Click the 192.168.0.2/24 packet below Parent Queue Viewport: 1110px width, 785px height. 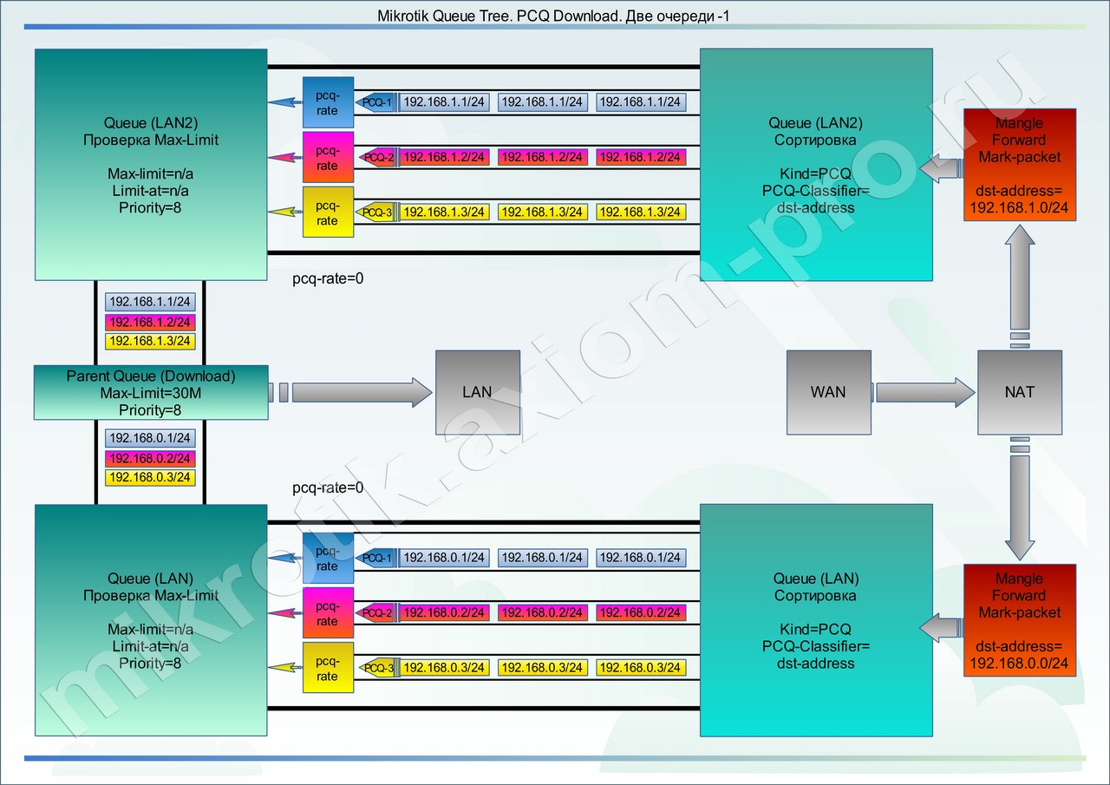(x=150, y=458)
